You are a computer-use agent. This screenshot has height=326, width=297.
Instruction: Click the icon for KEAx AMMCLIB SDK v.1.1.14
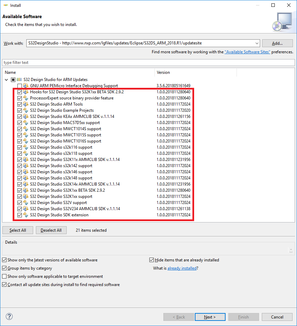click(x=26, y=117)
